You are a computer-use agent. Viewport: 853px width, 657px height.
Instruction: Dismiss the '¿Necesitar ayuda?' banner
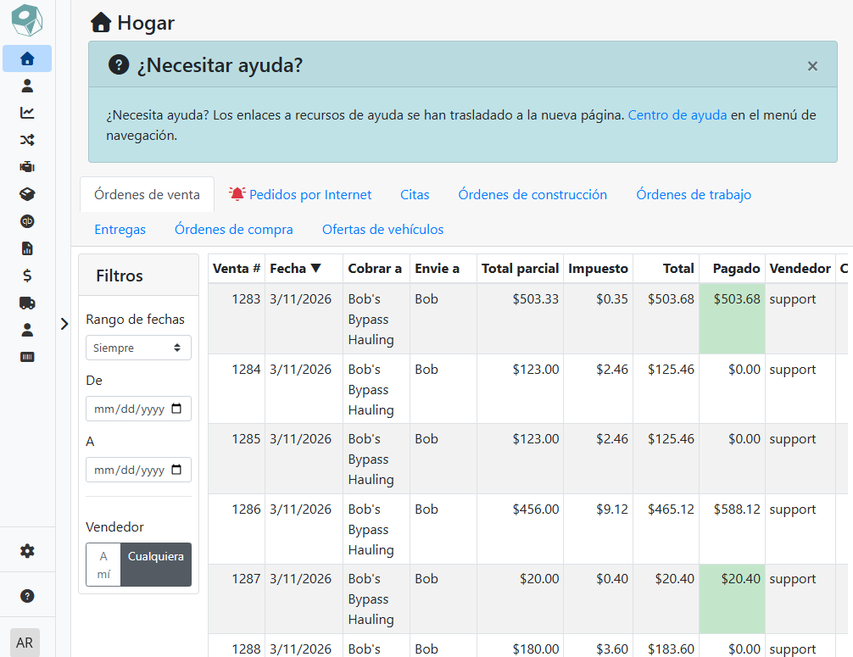(x=812, y=66)
